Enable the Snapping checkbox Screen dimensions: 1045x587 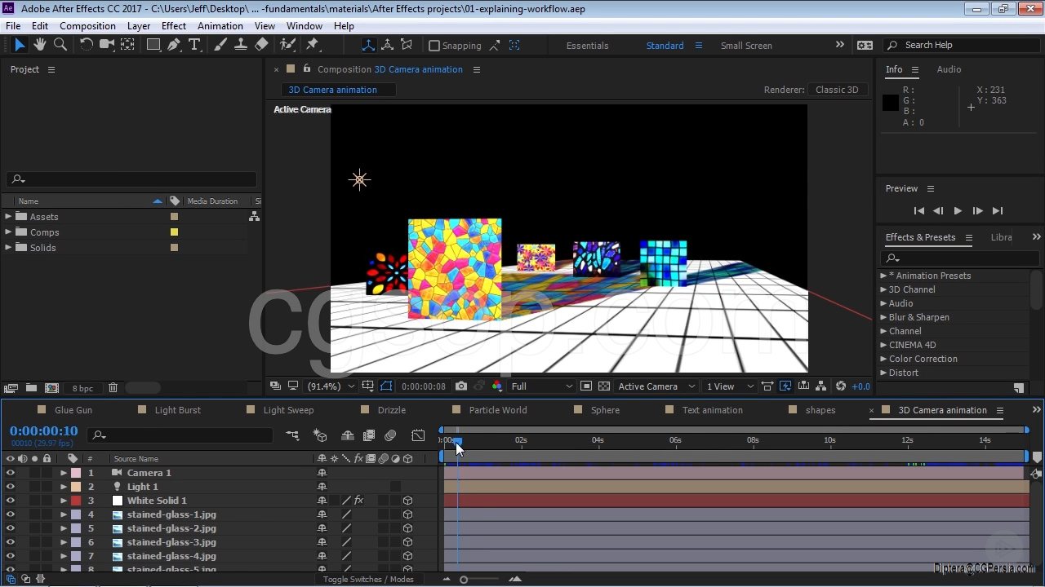tap(434, 46)
